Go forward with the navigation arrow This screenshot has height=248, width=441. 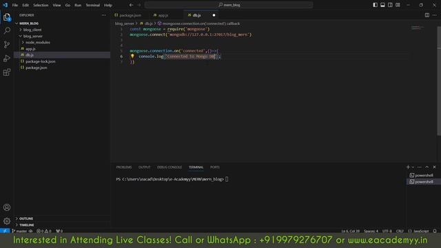pyautogui.click(x=139, y=5)
